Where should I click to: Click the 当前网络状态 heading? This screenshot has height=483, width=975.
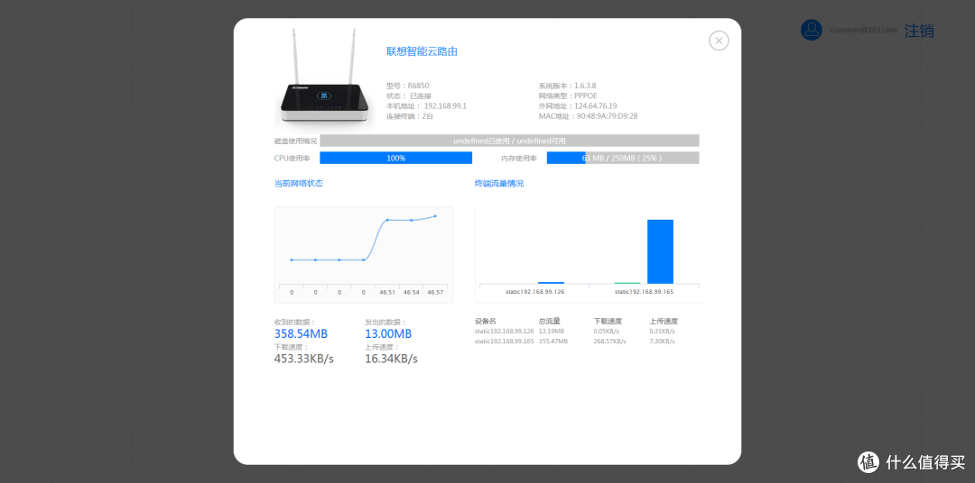tap(299, 183)
